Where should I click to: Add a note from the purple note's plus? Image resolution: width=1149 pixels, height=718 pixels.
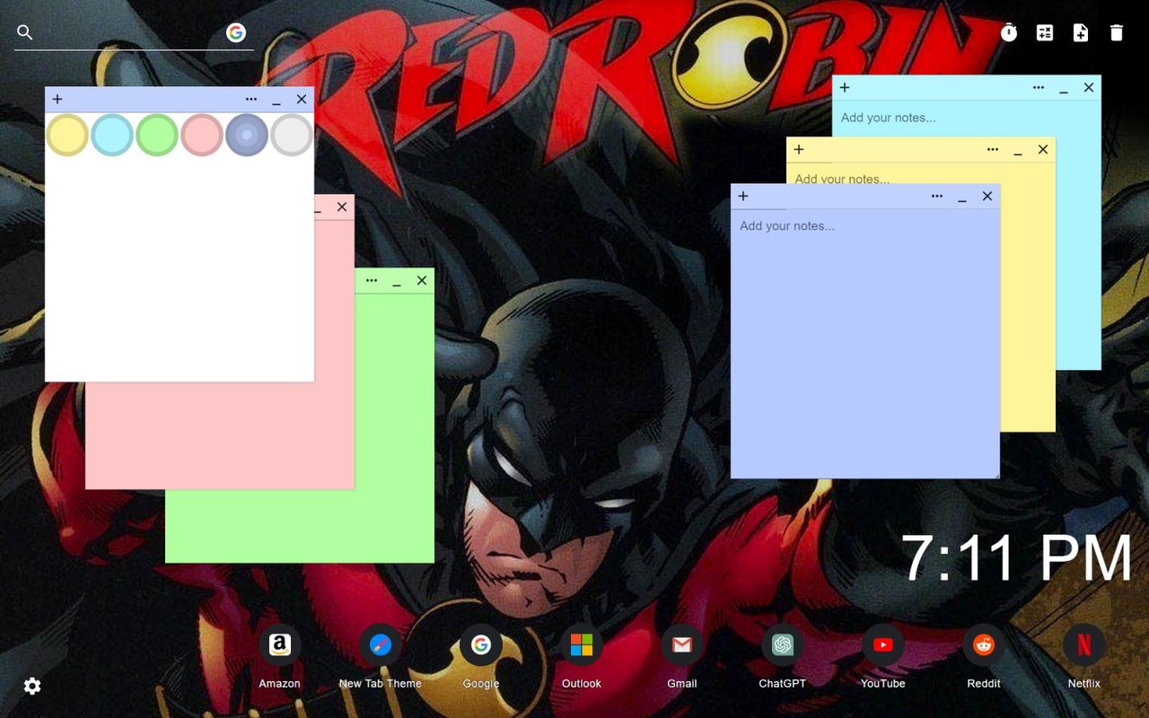(743, 197)
